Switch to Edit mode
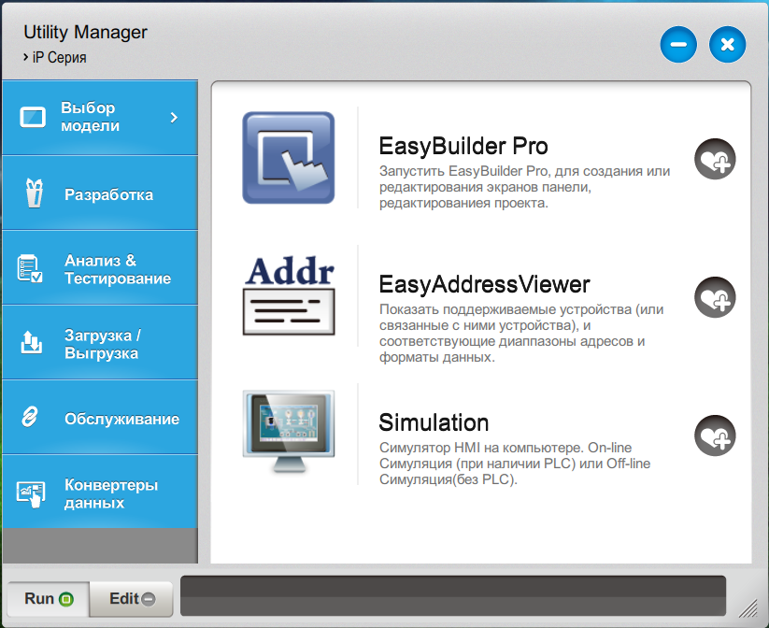The image size is (769, 628). [x=131, y=599]
